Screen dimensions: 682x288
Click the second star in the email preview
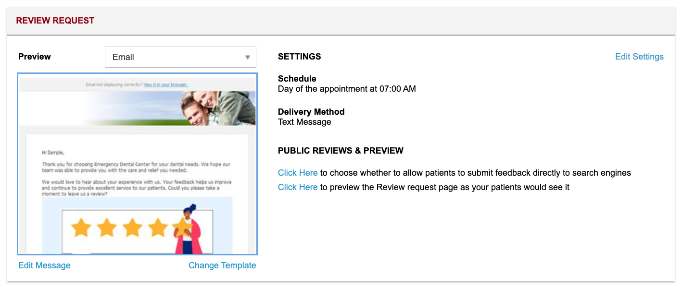[x=107, y=228]
